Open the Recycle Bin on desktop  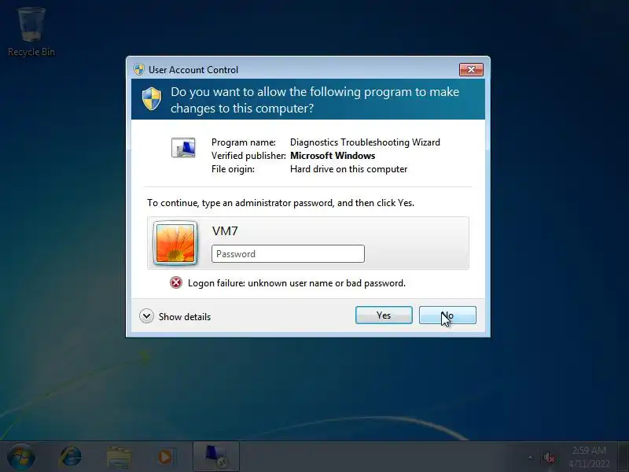point(31,32)
